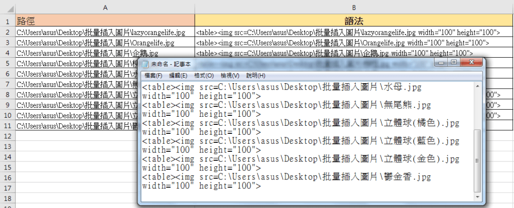Screen dimensions: 514x208
Task: Open the 編輯(E) menu in Notepad
Action: 178,75
